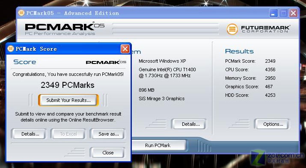Viewport: 306px width, 168px height.
Task: Click the Graphics Score label
Action: coord(242,87)
